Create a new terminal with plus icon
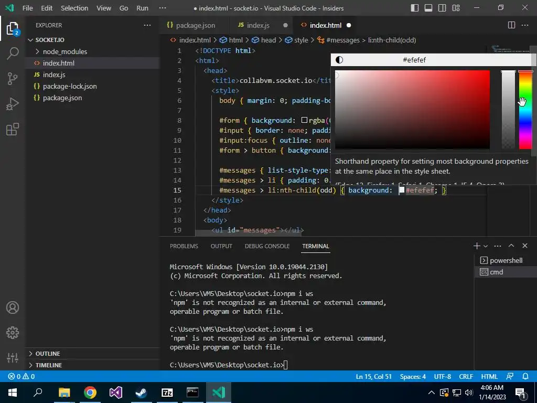The width and height of the screenshot is (537, 403). (x=476, y=246)
